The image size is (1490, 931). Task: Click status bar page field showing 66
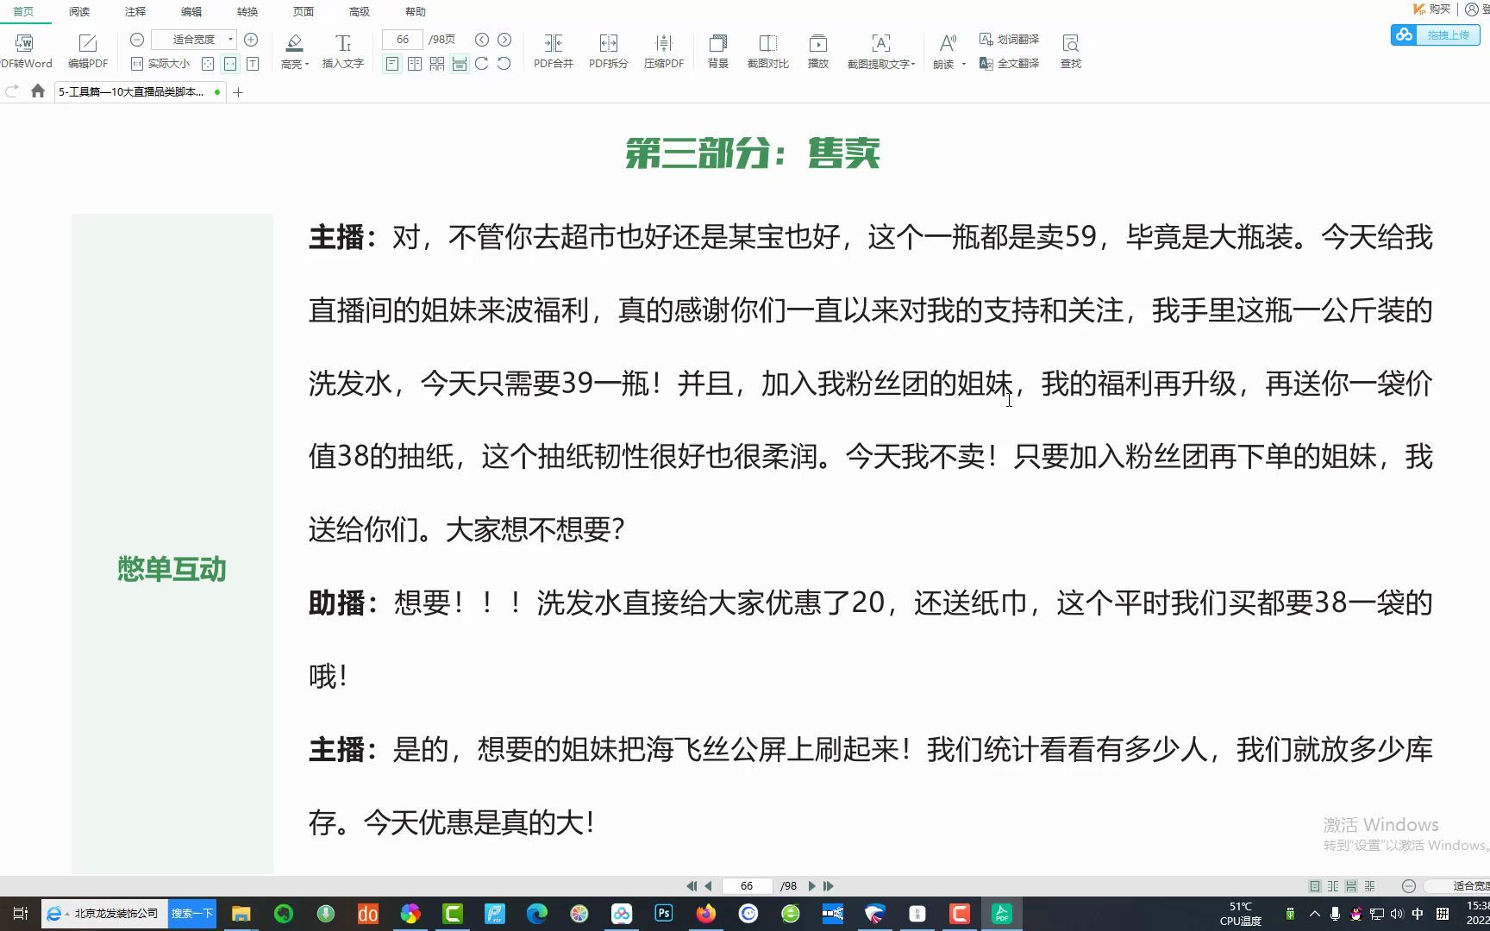click(747, 886)
